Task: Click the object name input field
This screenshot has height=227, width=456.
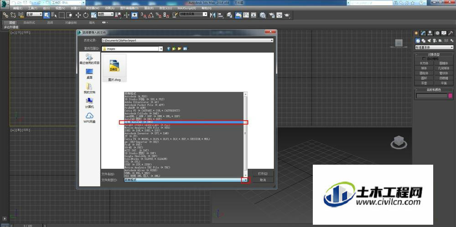Action: [x=431, y=96]
